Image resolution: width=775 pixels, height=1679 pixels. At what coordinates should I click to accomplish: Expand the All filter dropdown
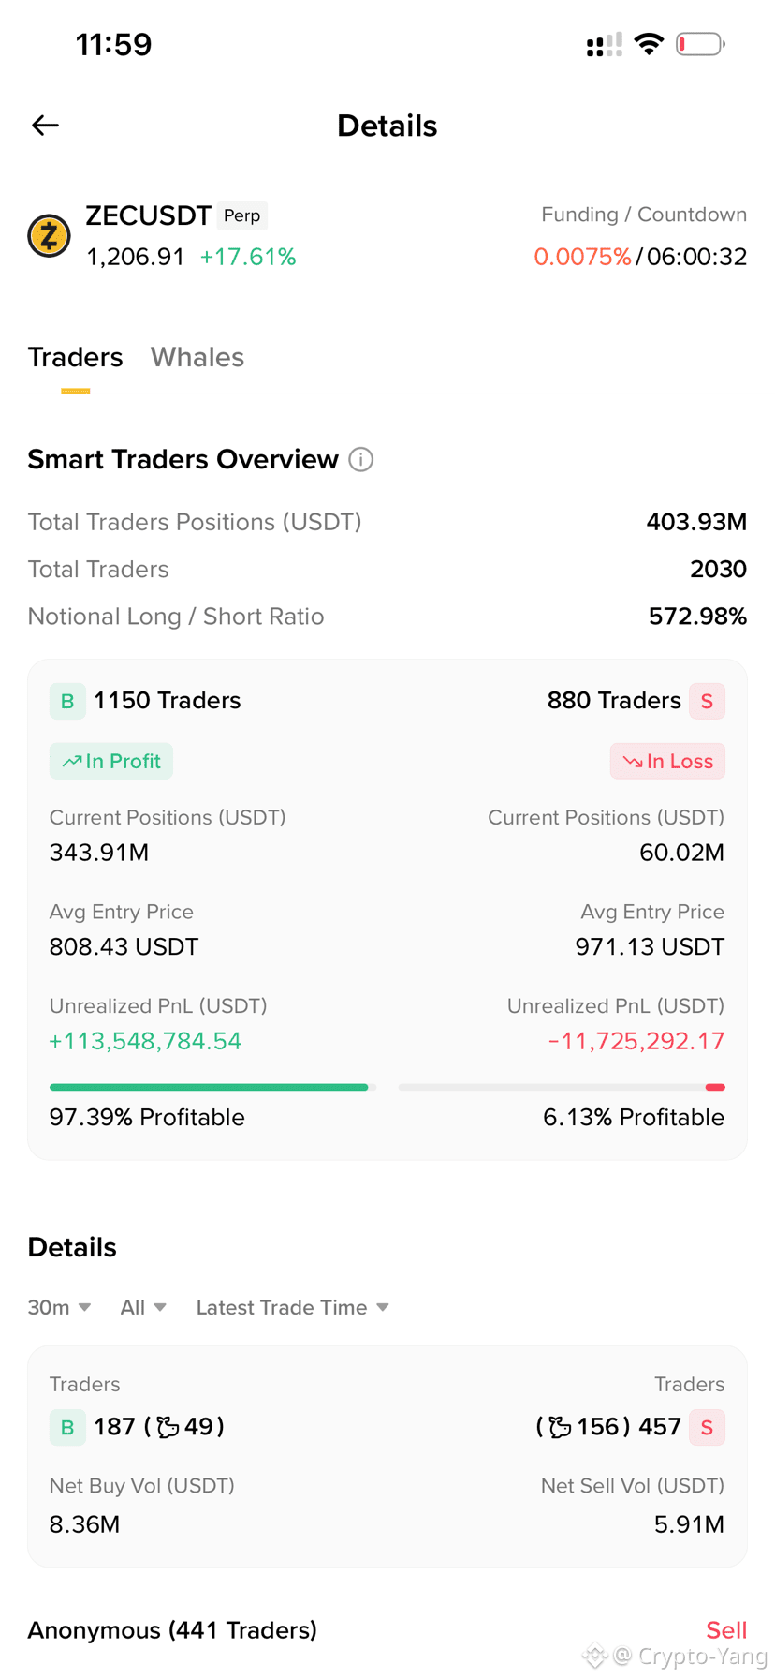click(143, 1307)
